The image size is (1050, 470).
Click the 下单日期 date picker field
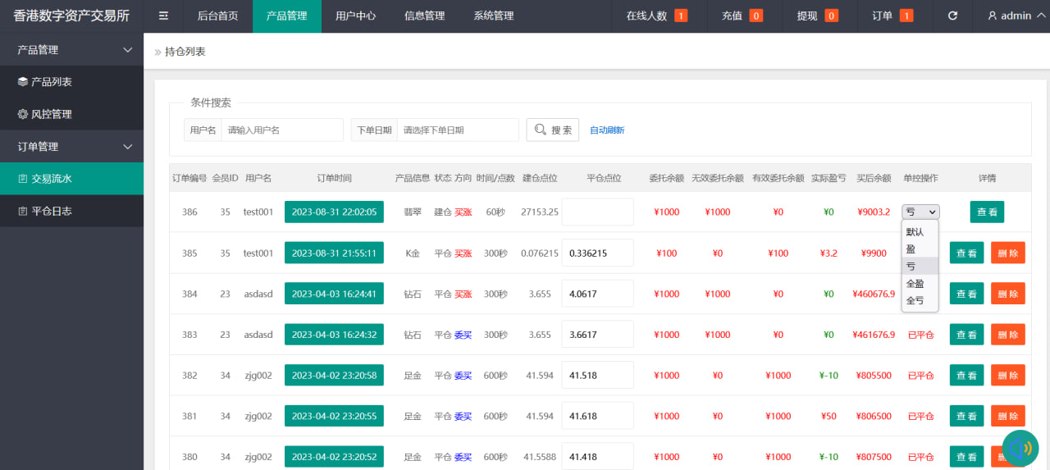point(457,130)
